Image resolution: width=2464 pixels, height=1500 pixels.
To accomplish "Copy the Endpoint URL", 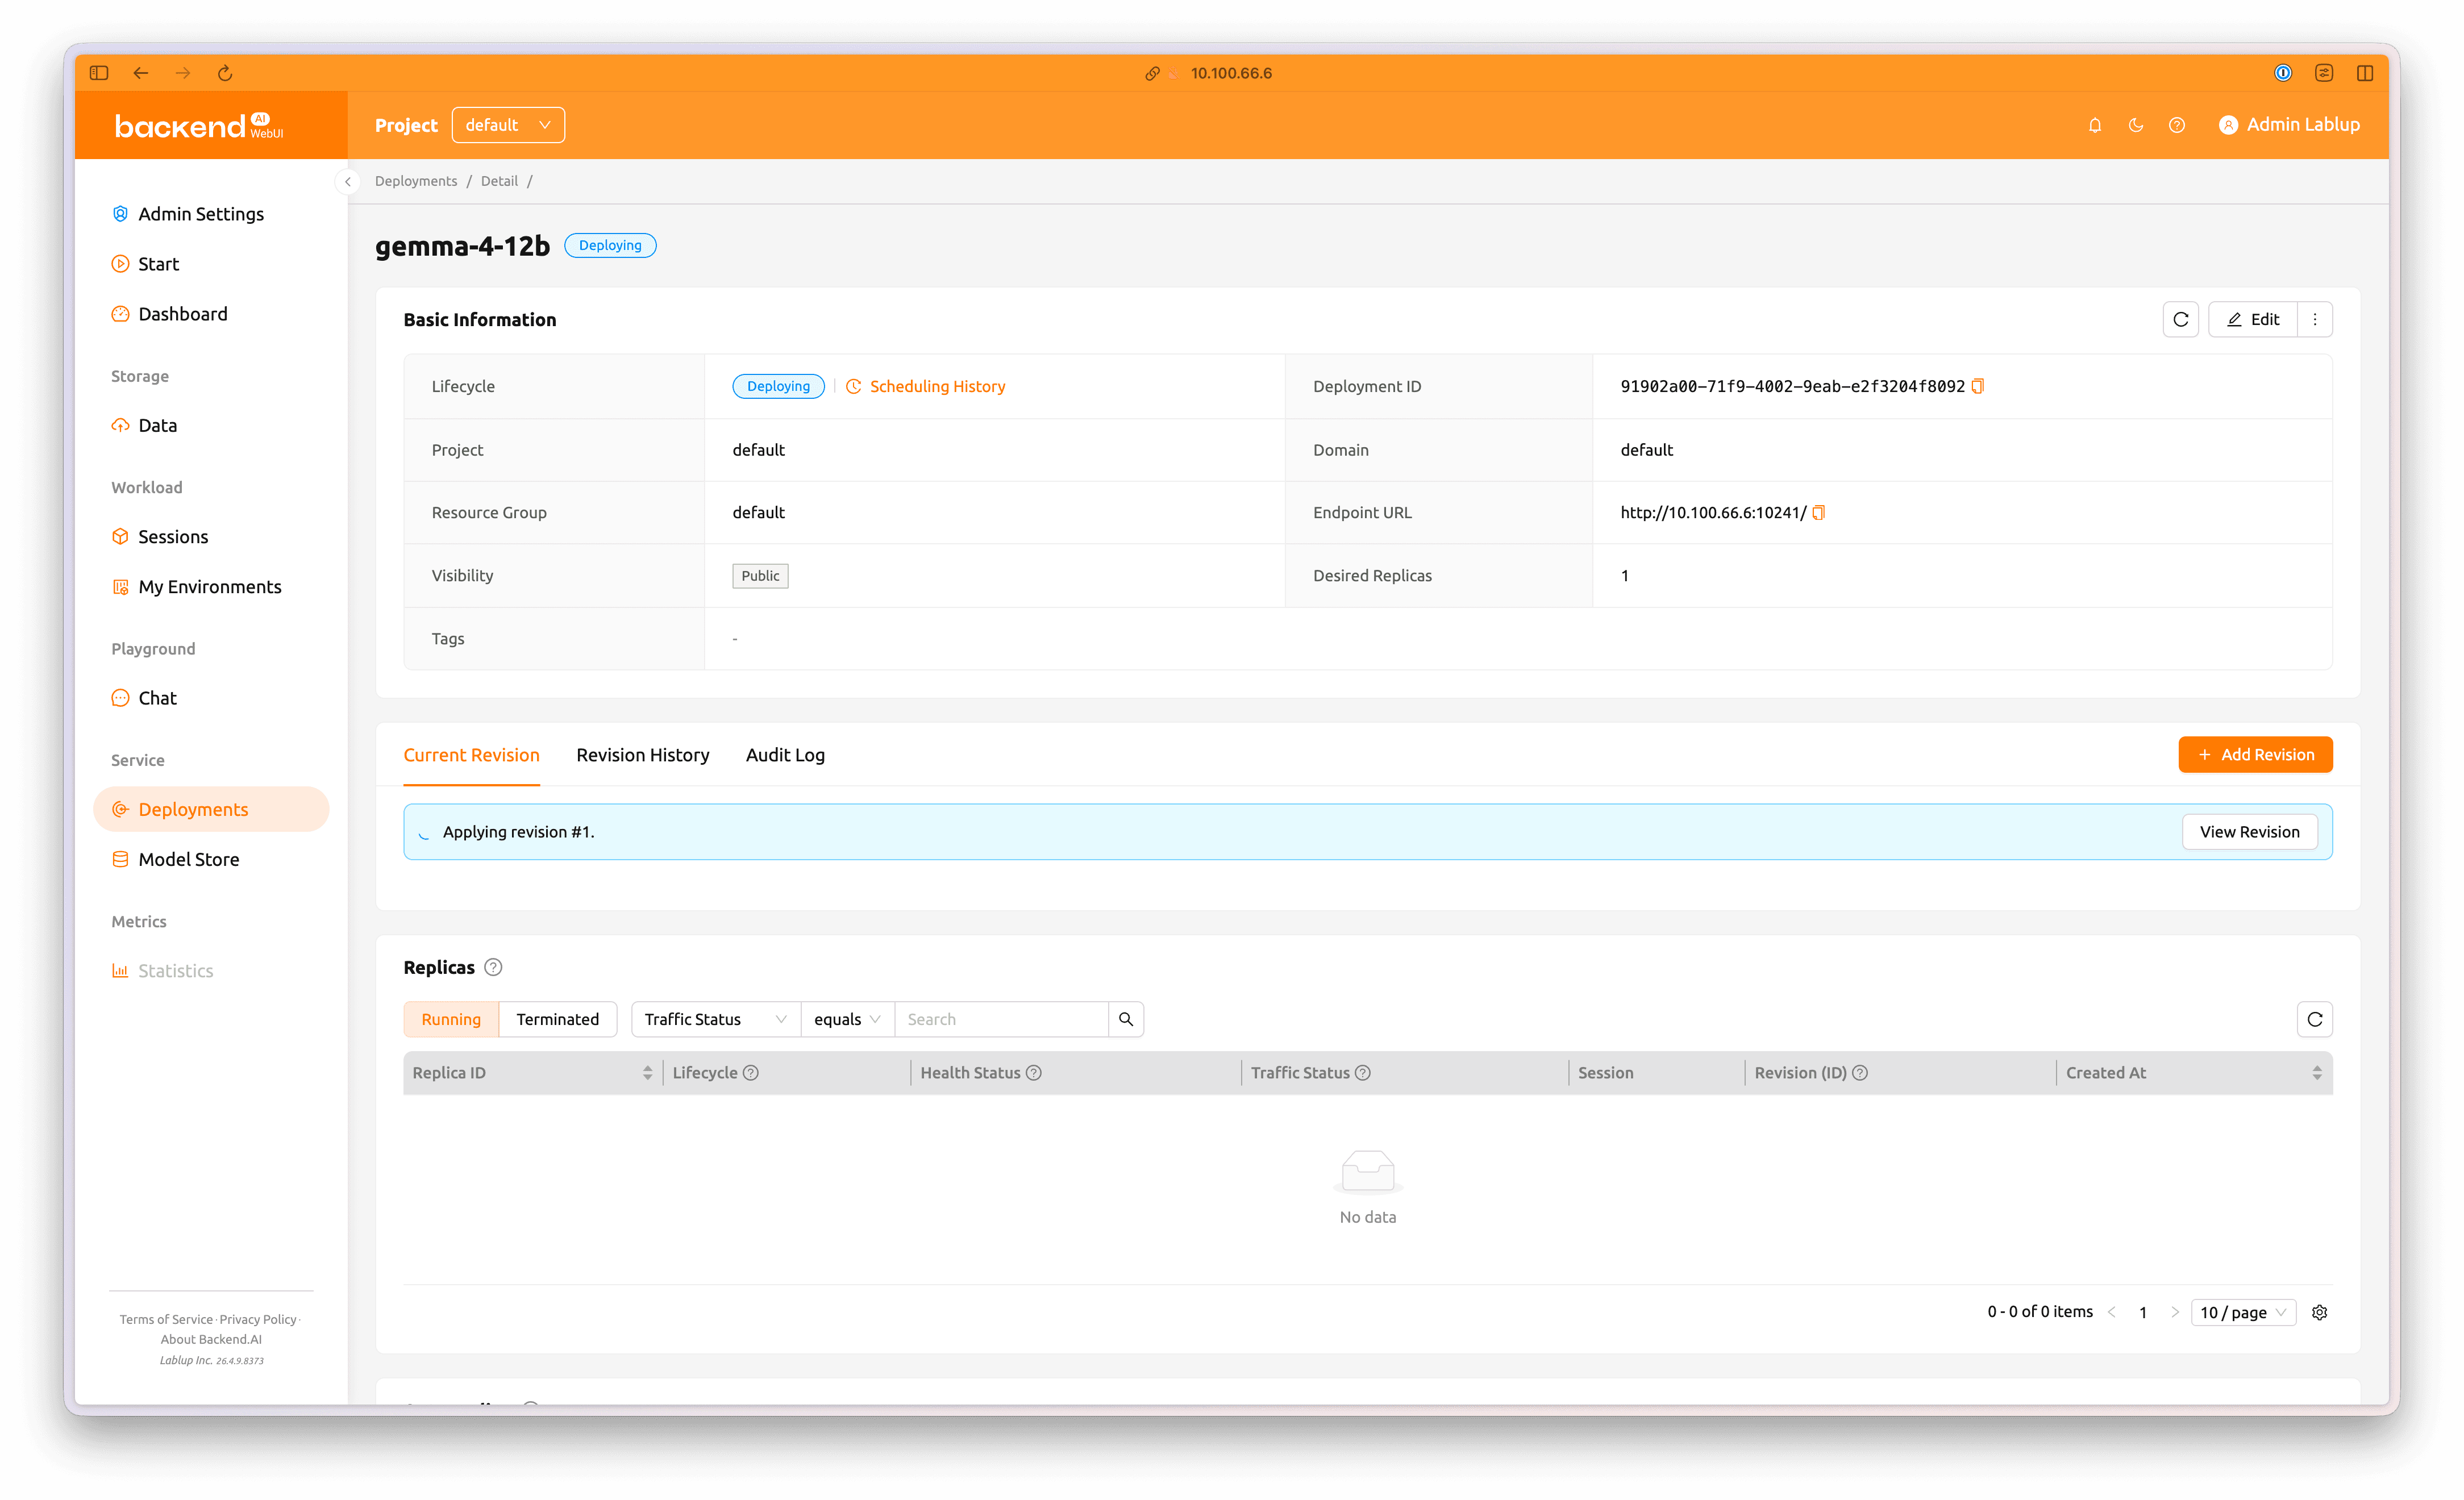I will click(x=1819, y=513).
